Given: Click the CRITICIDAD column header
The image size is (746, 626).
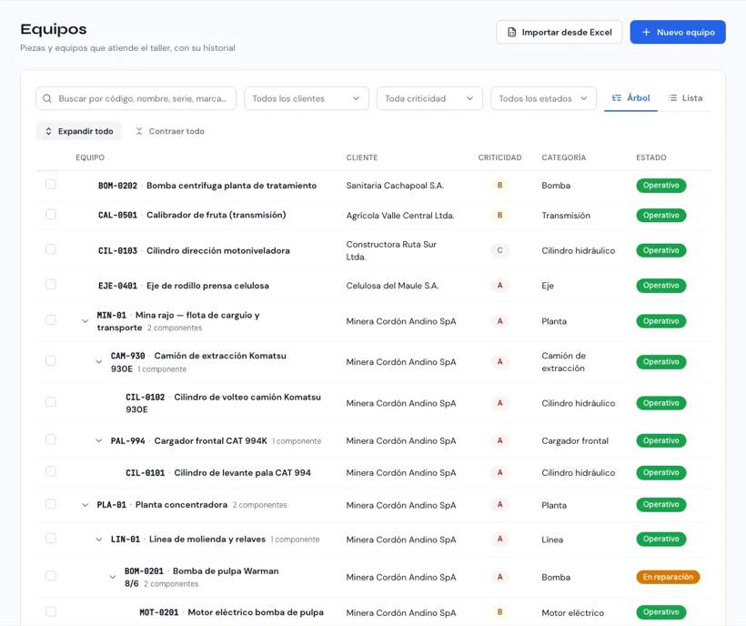Looking at the screenshot, I should click(x=499, y=157).
